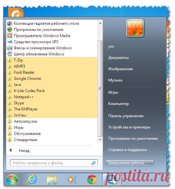
Task: Expand the Стандартные folder
Action: 52,140
